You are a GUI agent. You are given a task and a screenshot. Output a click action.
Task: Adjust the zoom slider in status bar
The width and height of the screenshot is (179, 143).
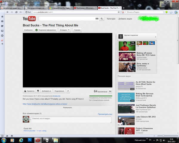click(x=163, y=136)
